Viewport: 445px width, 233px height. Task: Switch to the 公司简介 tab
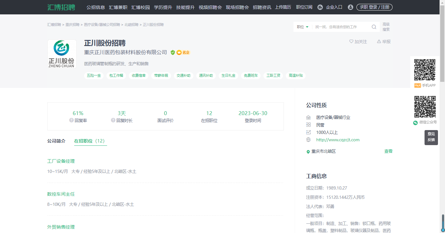point(56,141)
